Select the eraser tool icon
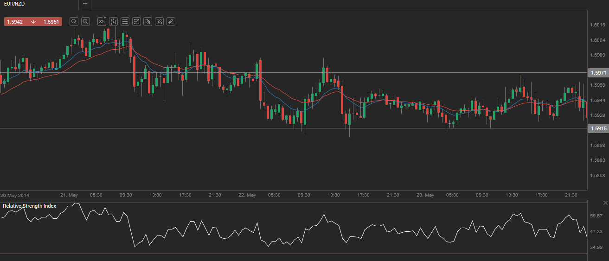 (x=171, y=21)
